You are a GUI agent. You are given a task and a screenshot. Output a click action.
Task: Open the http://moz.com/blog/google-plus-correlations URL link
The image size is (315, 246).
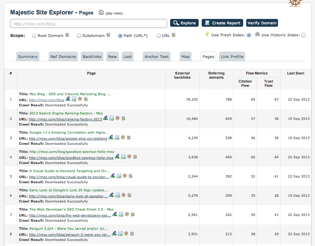68,138
